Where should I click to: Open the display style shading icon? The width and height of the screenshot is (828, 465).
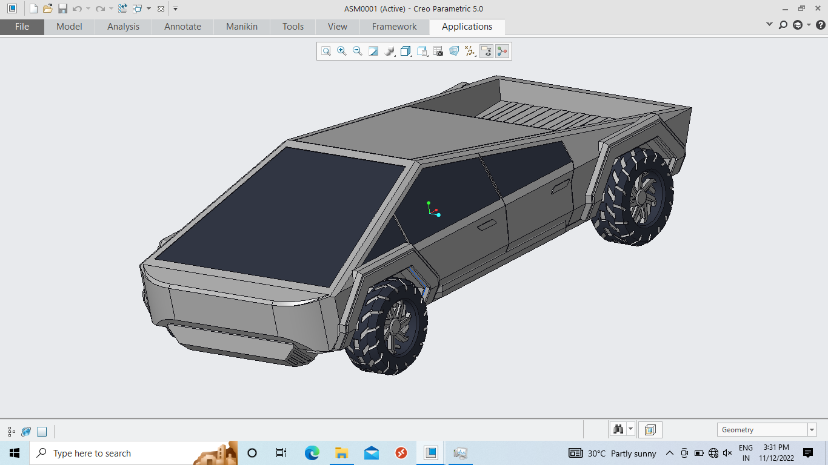[x=390, y=51]
